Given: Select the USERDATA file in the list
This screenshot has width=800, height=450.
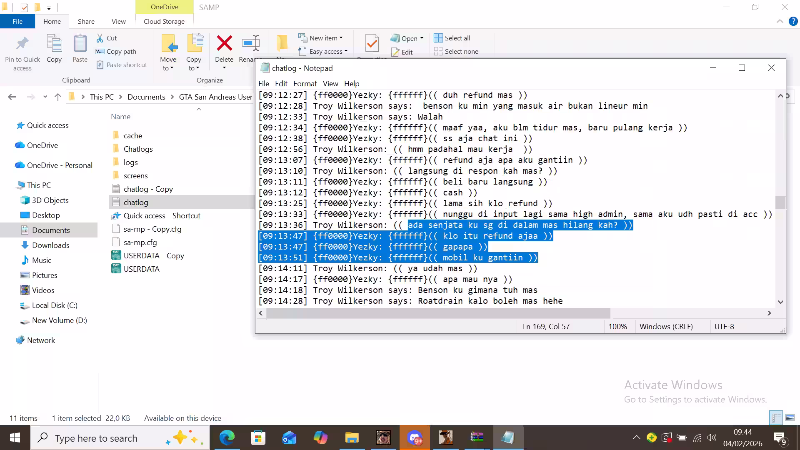Looking at the screenshot, I should coord(141,269).
